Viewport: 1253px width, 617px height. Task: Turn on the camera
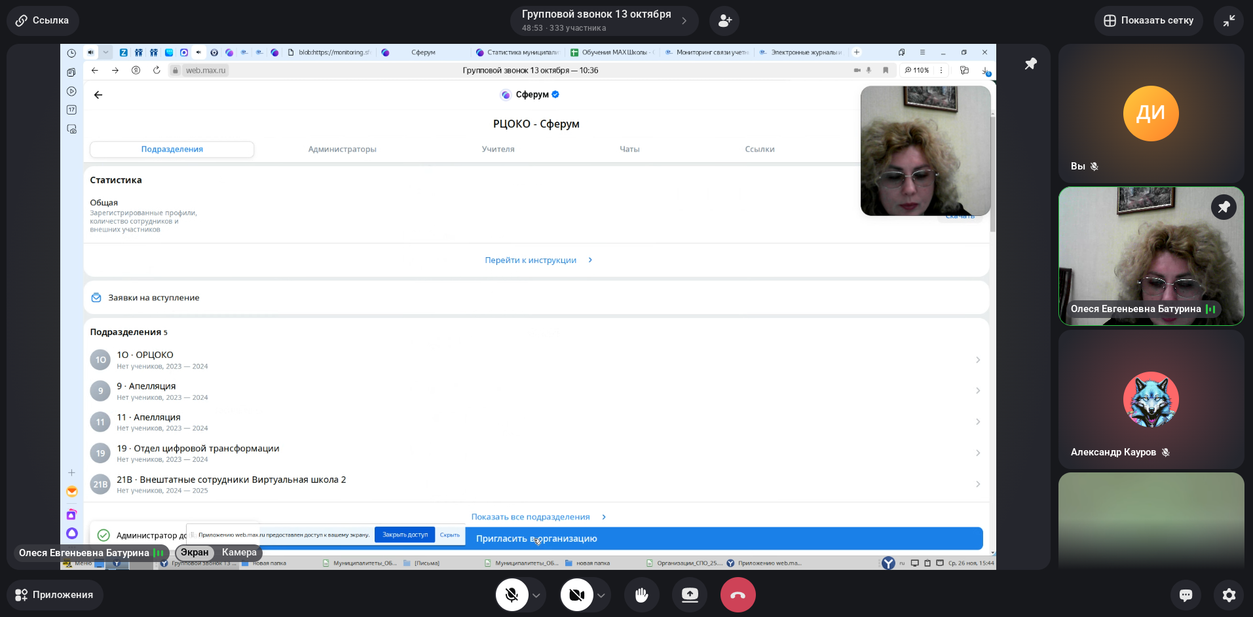coord(576,595)
